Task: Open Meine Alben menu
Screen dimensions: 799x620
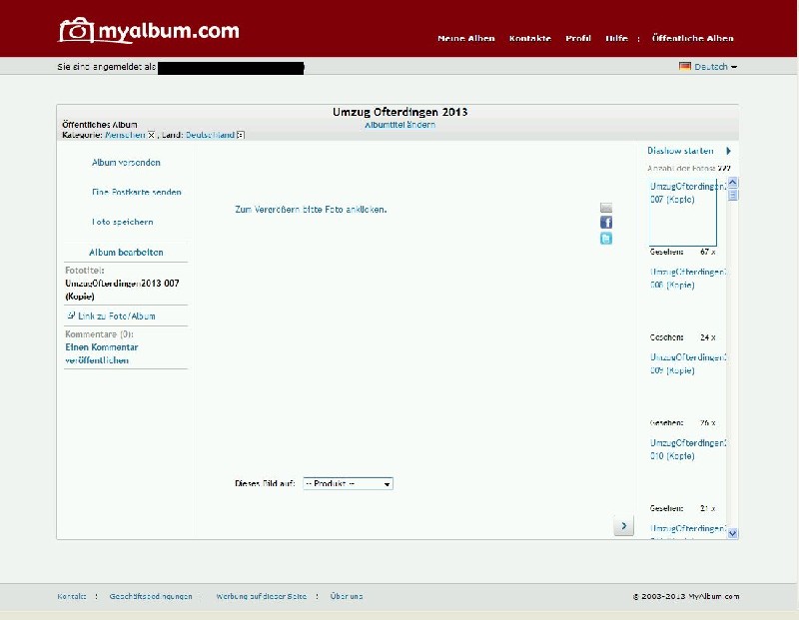Action: (x=466, y=39)
